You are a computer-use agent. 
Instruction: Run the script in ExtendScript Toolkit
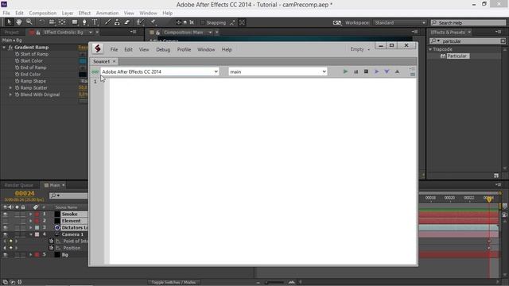point(345,71)
